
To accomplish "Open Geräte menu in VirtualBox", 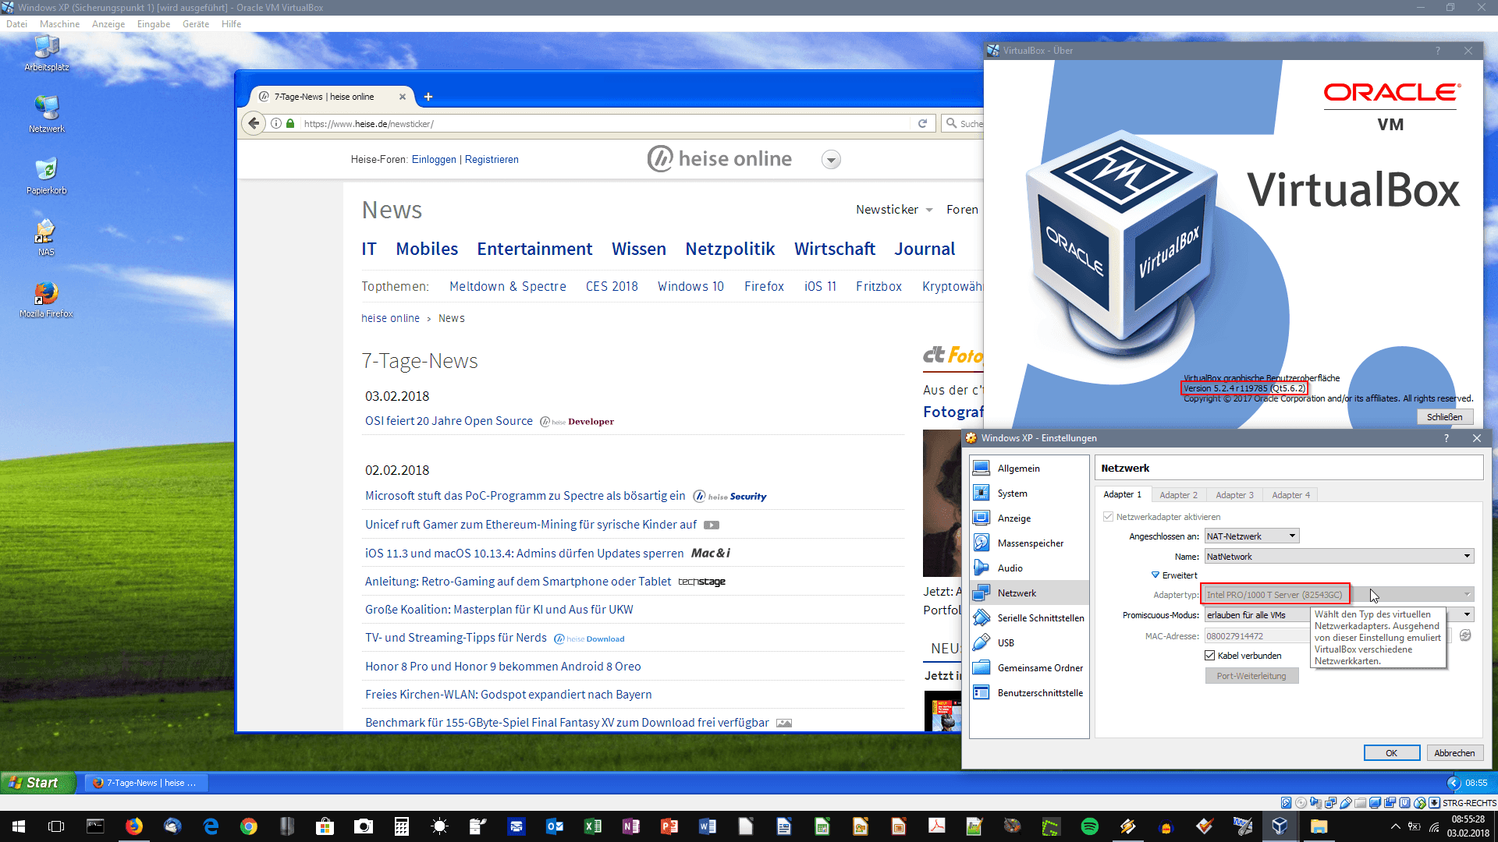I will pyautogui.click(x=196, y=24).
